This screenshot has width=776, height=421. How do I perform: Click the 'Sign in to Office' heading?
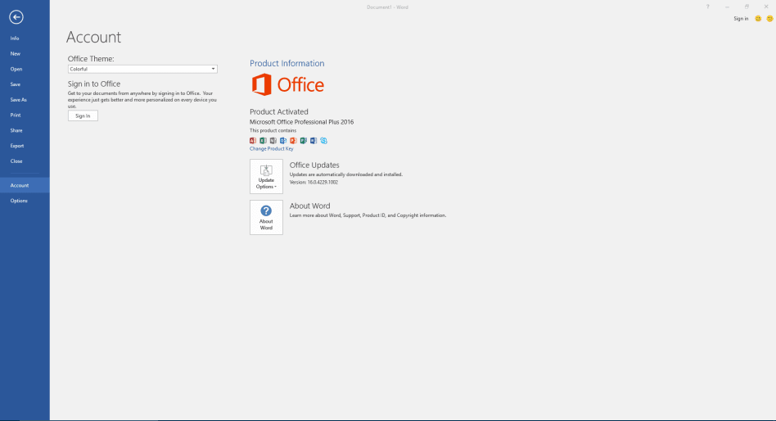(94, 84)
